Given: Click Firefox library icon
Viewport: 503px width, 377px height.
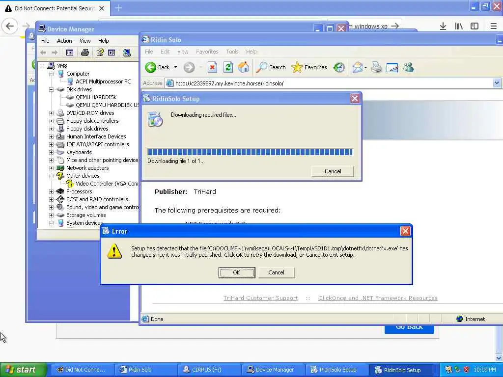Looking at the screenshot, I should pos(459,26).
